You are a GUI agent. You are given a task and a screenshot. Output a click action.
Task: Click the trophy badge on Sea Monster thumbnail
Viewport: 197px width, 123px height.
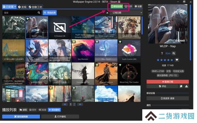(74, 42)
